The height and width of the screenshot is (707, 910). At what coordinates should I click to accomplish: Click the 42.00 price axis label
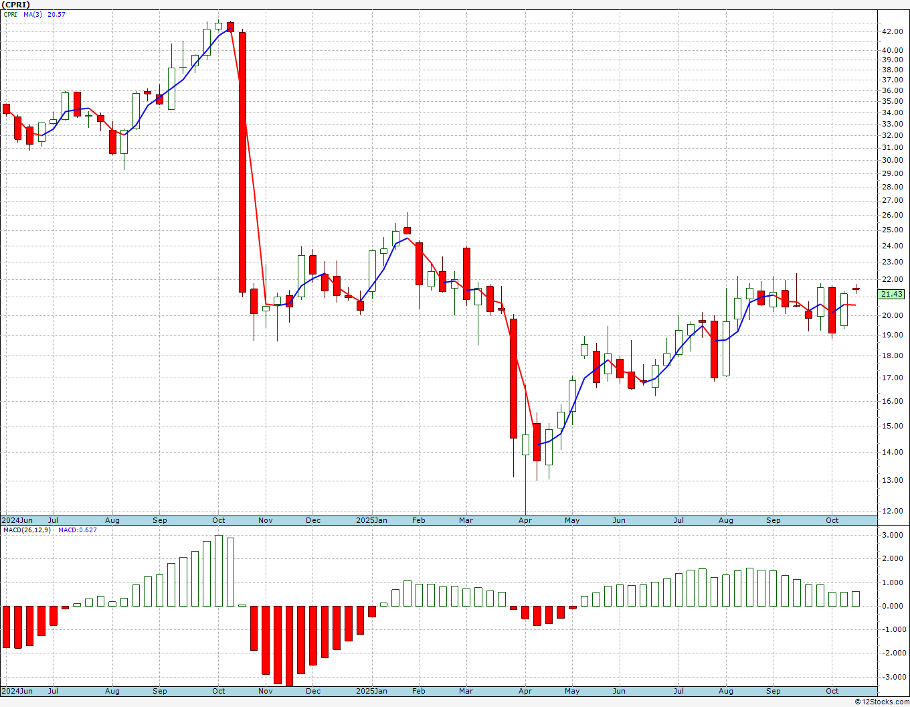pos(892,31)
